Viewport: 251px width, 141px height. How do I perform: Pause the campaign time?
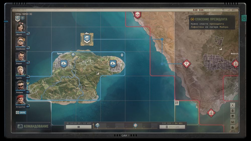click(x=79, y=127)
